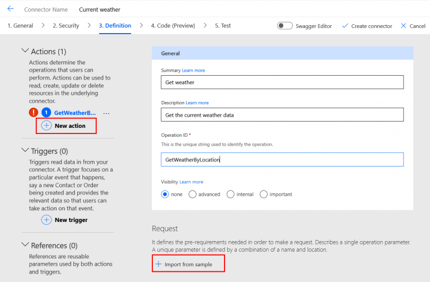Click the Operation ID input field

[282, 160]
